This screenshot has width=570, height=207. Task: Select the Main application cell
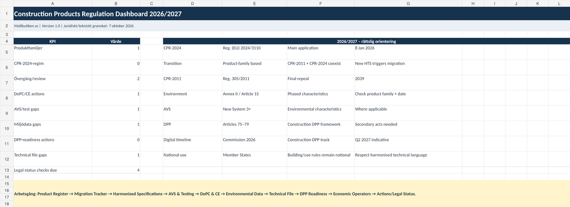coord(320,52)
